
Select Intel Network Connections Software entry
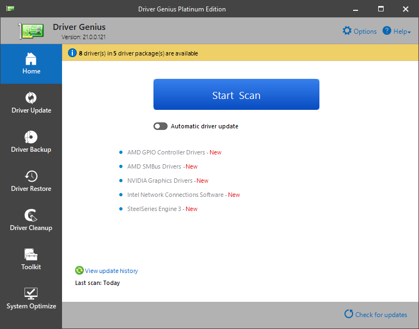[175, 195]
